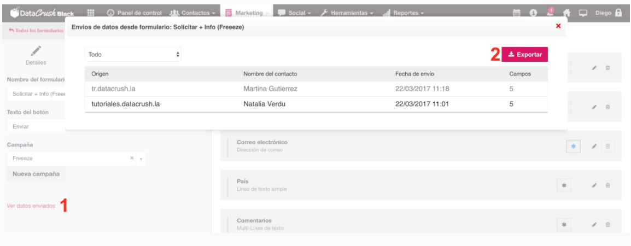Image resolution: width=631 pixels, height=246 pixels.
Task: Delete the País field
Action: 607,185
